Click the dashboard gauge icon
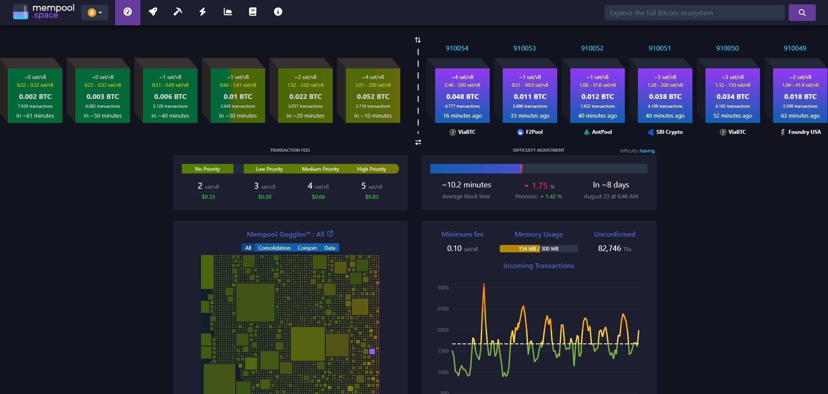Viewport: 828px width, 394px height. 128,12
